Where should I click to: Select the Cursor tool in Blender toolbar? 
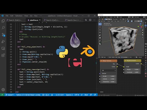100,27
